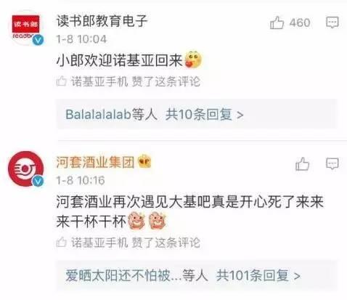
Task: Open 爱晒太阳还不怕被... user link
Action: (123, 275)
